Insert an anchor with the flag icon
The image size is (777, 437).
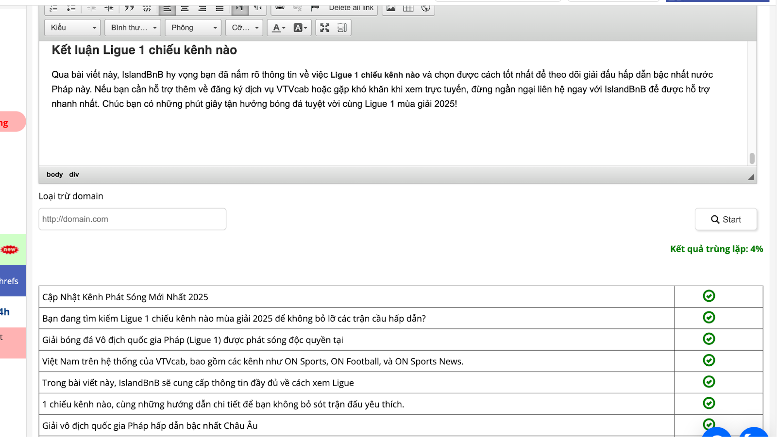tap(315, 8)
